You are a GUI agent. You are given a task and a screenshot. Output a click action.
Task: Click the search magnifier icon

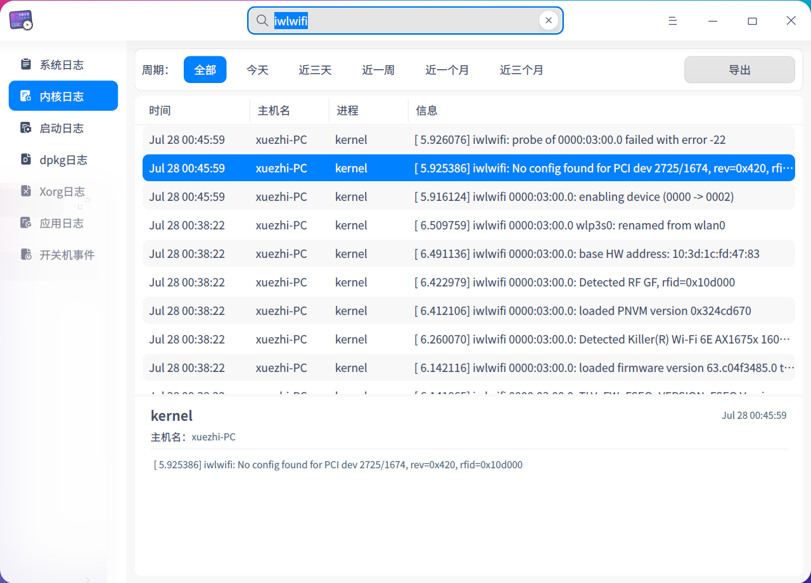point(262,20)
